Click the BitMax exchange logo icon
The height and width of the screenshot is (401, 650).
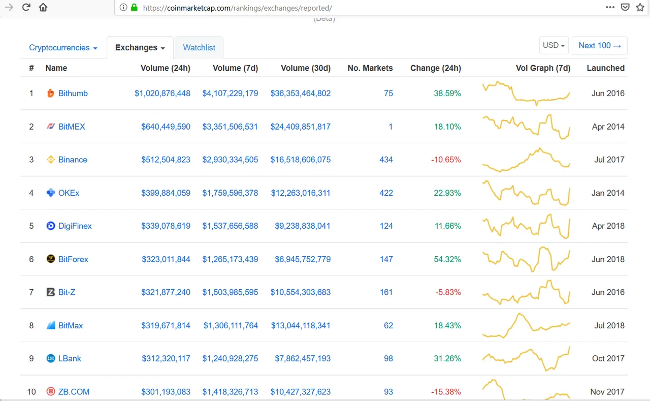pyautogui.click(x=50, y=325)
